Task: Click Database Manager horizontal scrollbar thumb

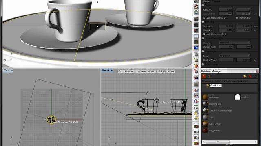Action: pyautogui.click(x=217, y=142)
